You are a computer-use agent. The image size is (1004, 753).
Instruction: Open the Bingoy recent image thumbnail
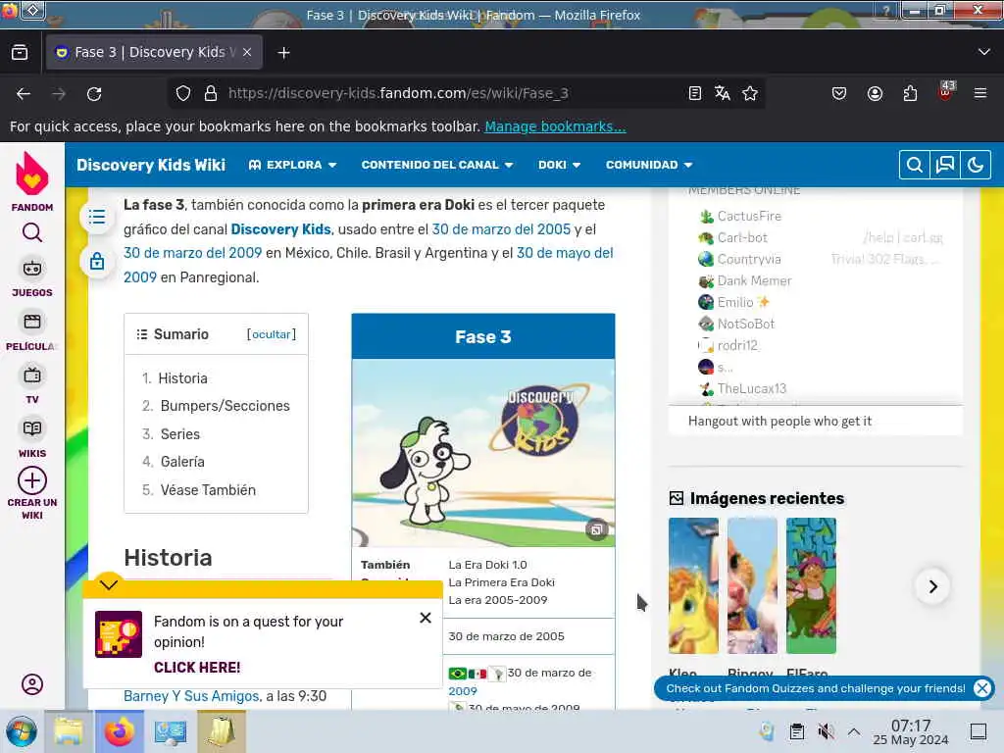coord(752,586)
